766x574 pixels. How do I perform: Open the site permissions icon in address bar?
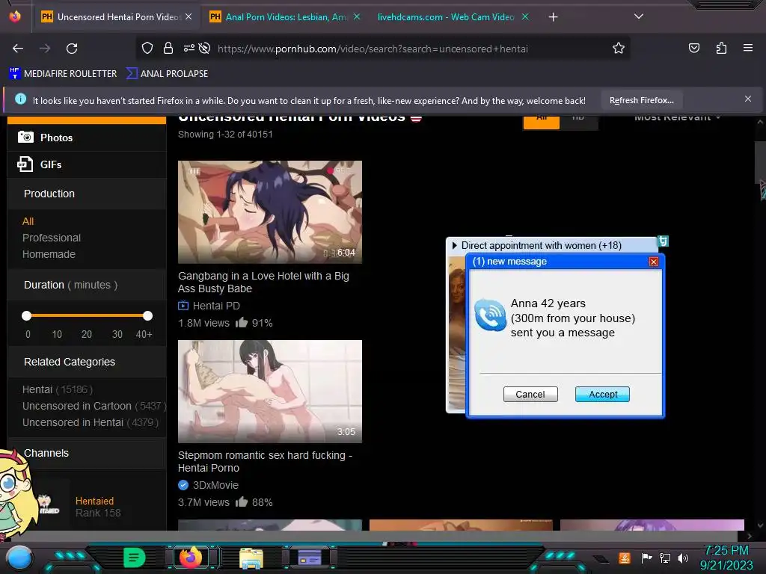(x=189, y=48)
